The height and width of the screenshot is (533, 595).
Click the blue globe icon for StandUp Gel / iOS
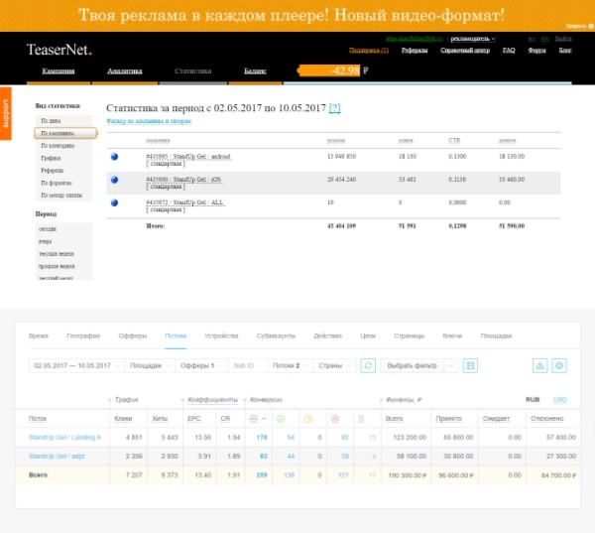click(x=114, y=180)
